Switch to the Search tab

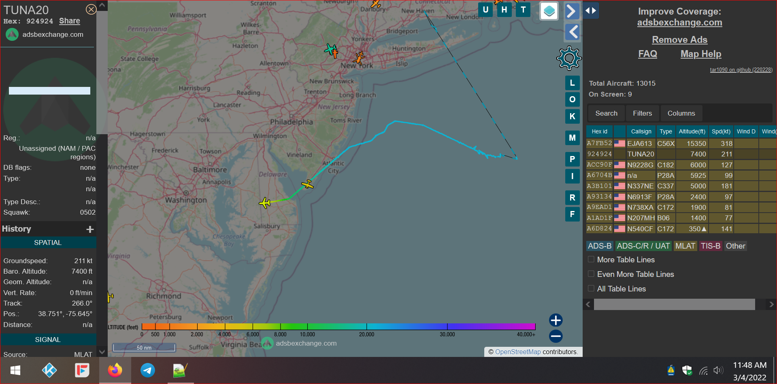point(606,113)
